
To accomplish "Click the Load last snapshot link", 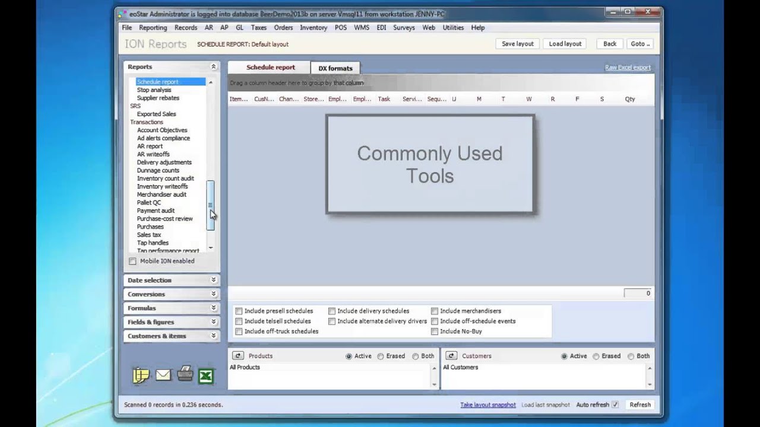I will 546,404.
